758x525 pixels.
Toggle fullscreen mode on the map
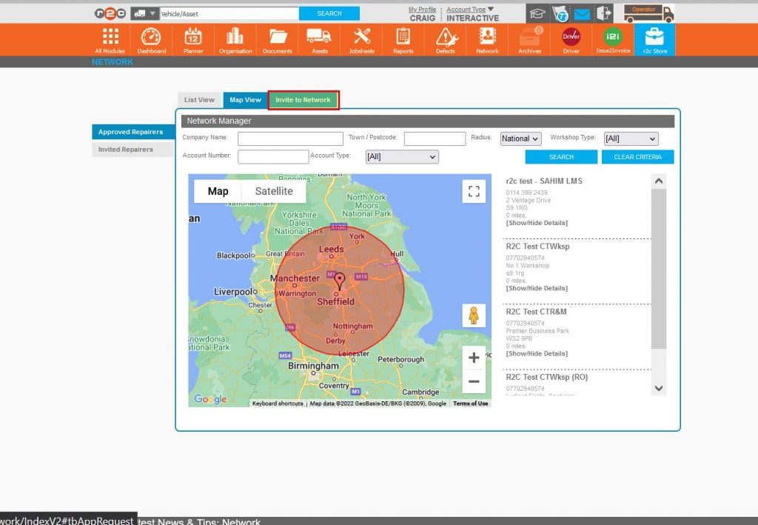474,190
